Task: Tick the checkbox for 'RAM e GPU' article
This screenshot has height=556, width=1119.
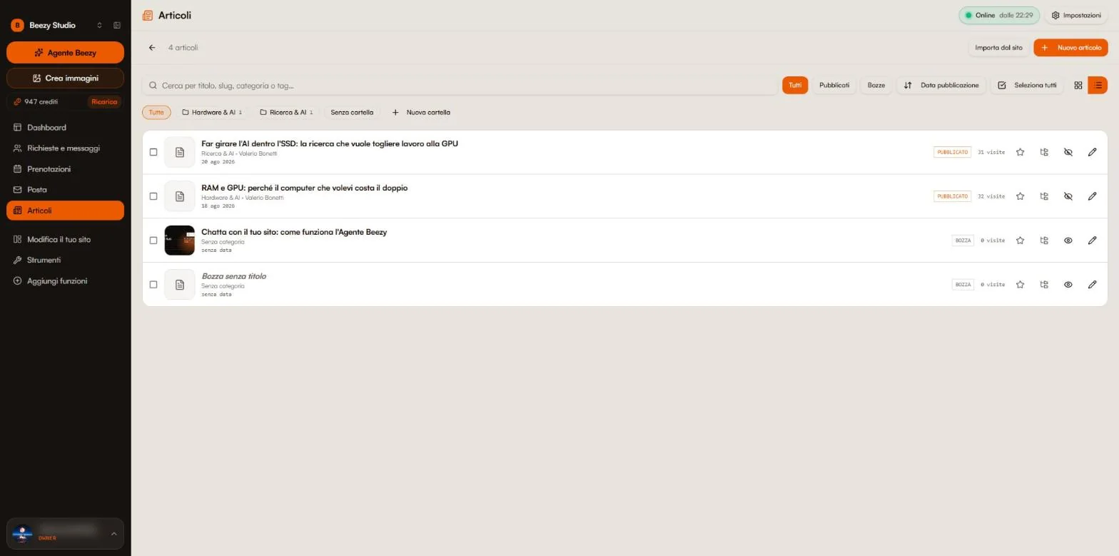Action: [x=153, y=196]
